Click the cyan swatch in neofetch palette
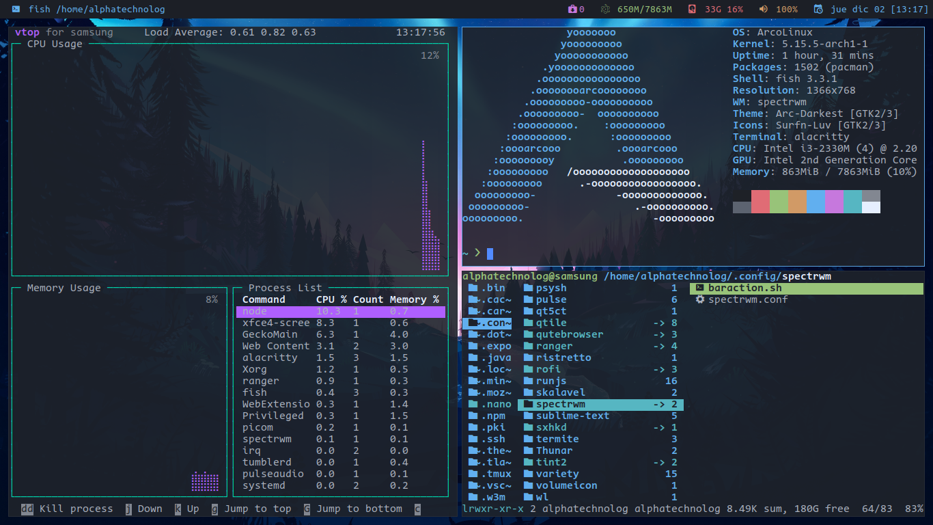This screenshot has width=933, height=525. pyautogui.click(x=852, y=202)
